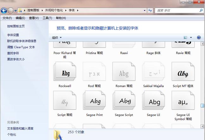Screen dimensions: 205x140
Task: Select 字体 breadcrumb segment
Action: click(72, 10)
